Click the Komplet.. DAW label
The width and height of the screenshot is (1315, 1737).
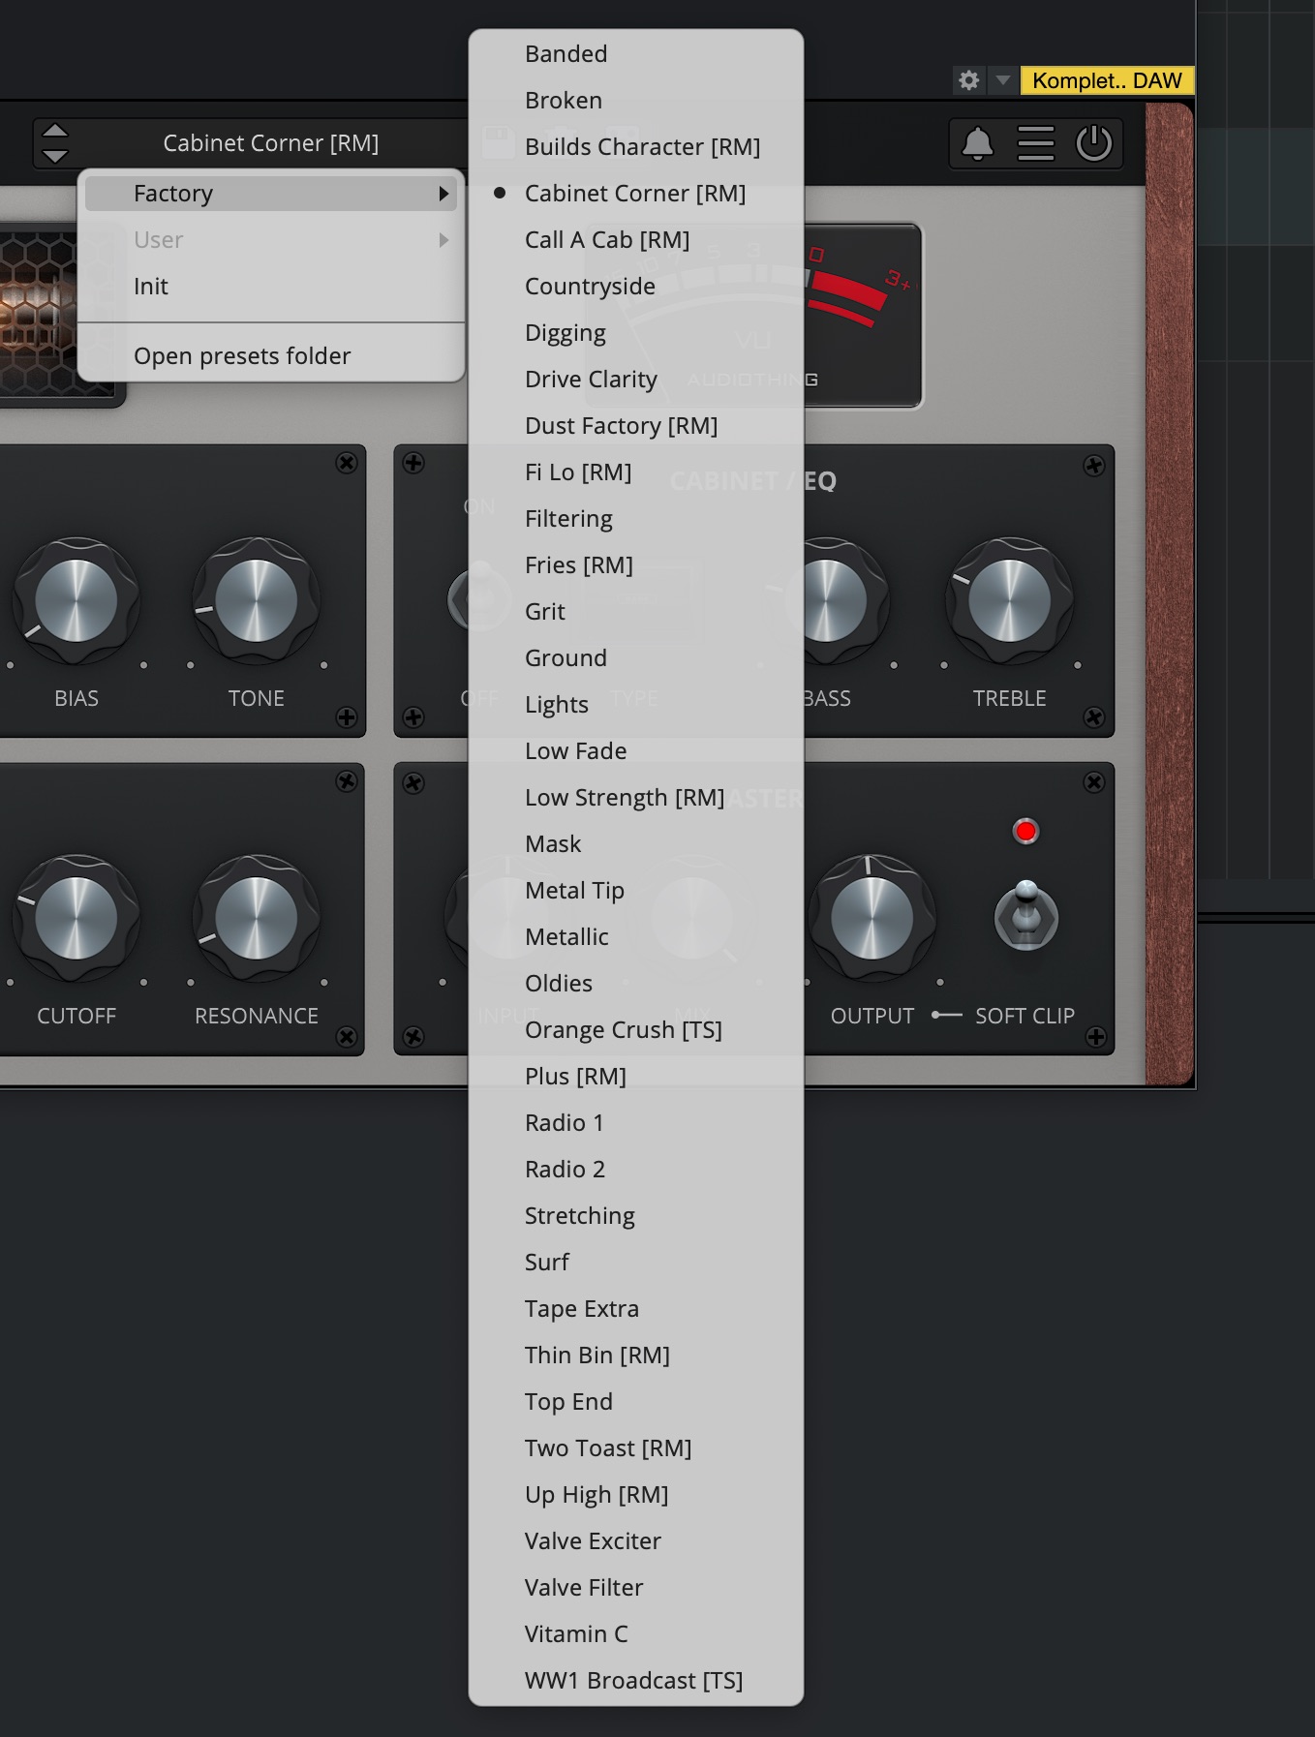pos(1107,80)
